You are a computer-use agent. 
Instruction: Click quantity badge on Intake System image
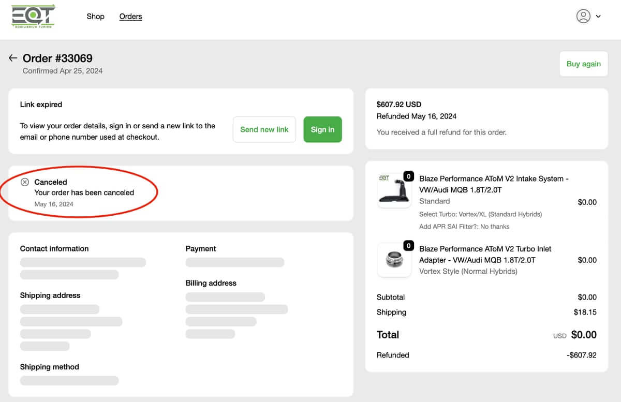click(x=408, y=176)
